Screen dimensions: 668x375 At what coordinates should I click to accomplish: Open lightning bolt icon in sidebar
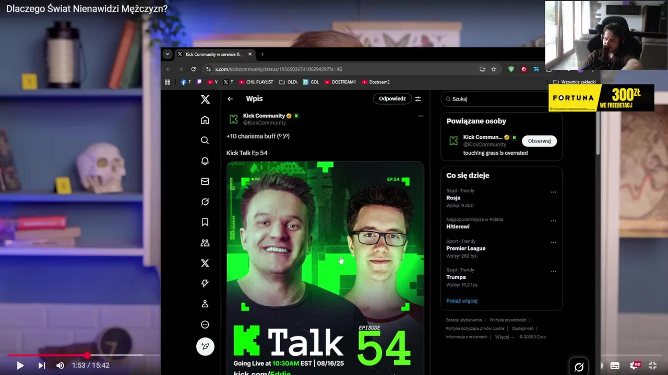[x=205, y=283]
